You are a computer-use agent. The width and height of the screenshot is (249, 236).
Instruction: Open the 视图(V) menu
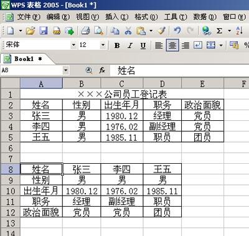pyautogui.click(x=87, y=17)
